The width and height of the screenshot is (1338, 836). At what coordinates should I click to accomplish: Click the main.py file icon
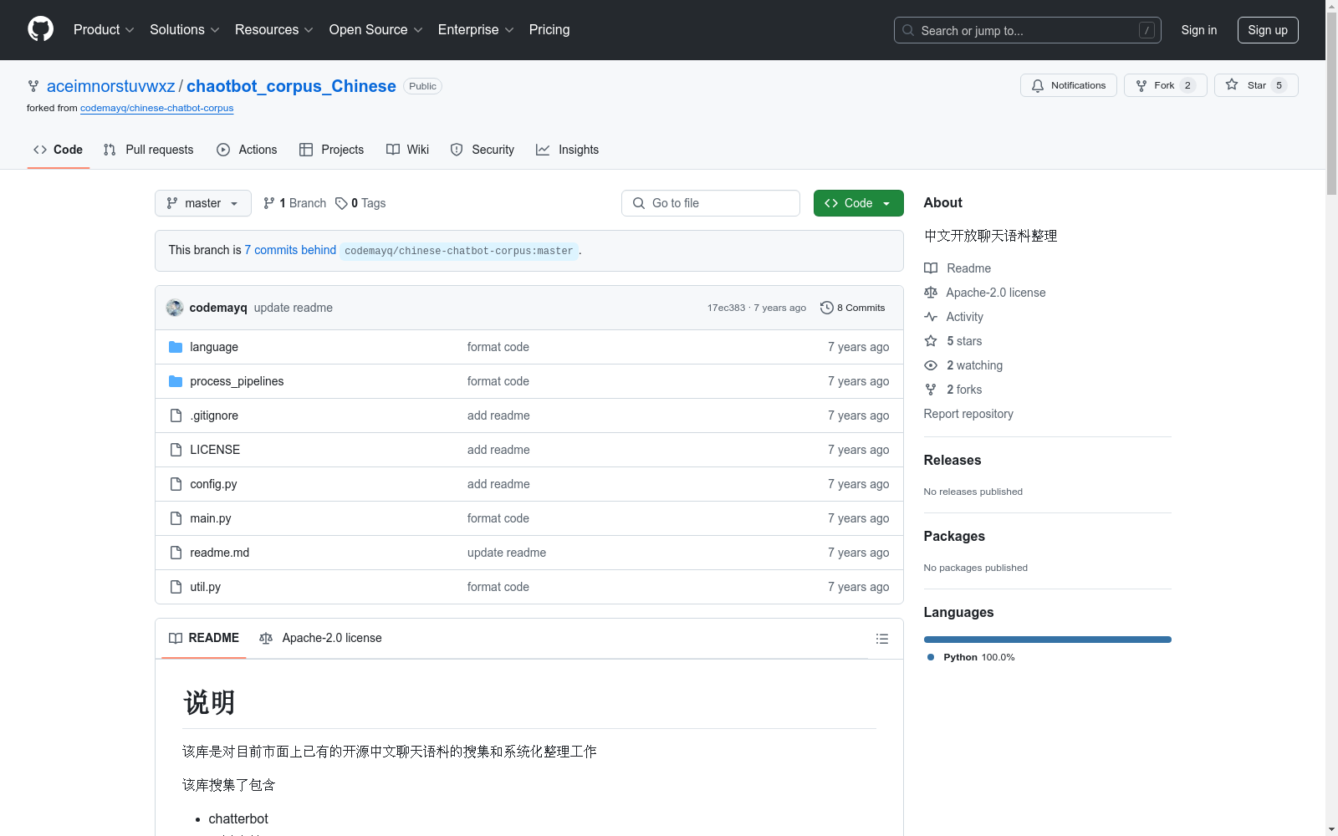point(176,518)
